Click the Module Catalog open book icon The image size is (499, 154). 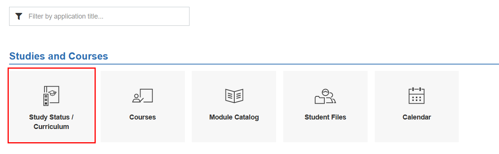point(234,96)
